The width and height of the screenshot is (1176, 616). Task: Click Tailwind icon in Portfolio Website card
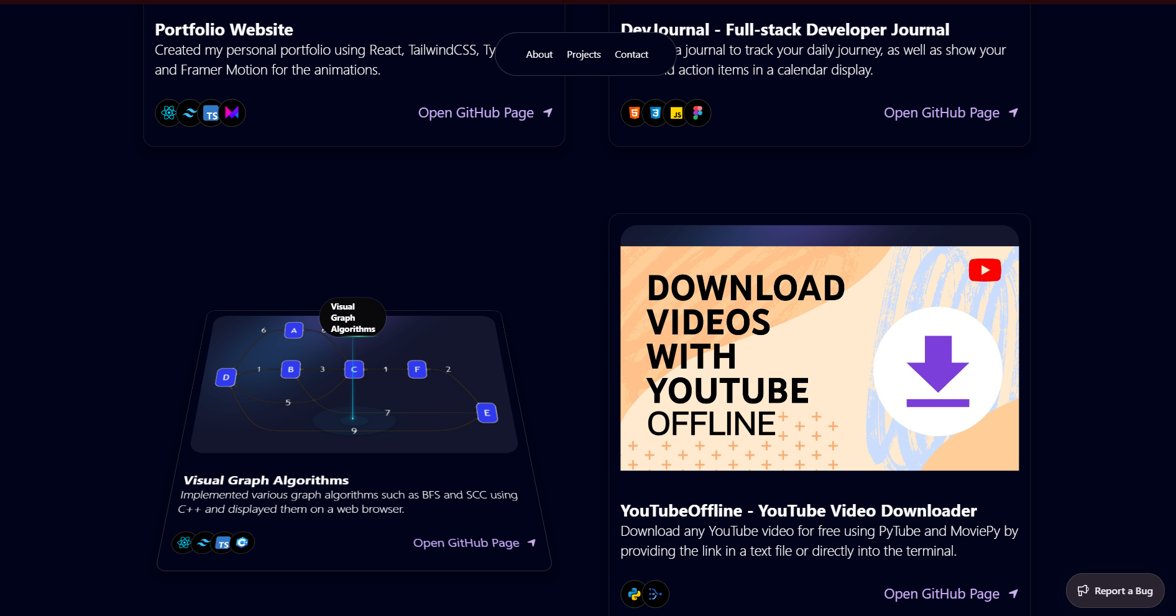[x=190, y=113]
